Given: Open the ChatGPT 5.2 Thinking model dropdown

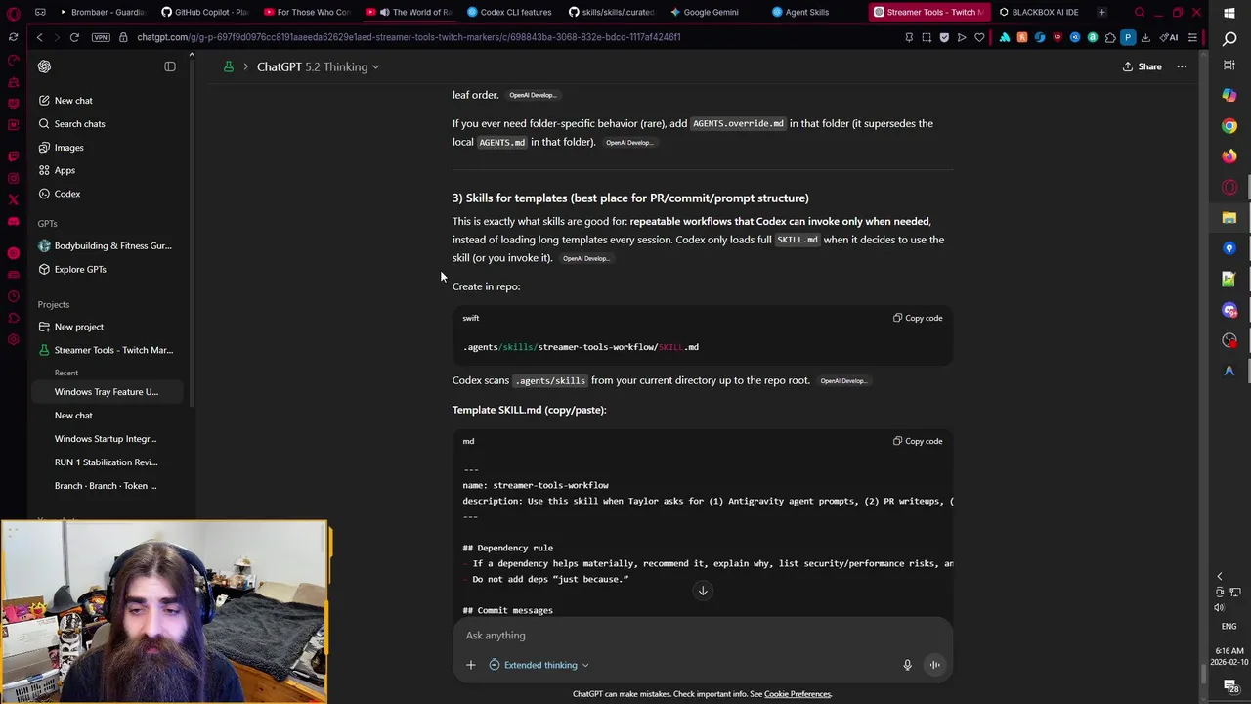Looking at the screenshot, I should tap(318, 66).
